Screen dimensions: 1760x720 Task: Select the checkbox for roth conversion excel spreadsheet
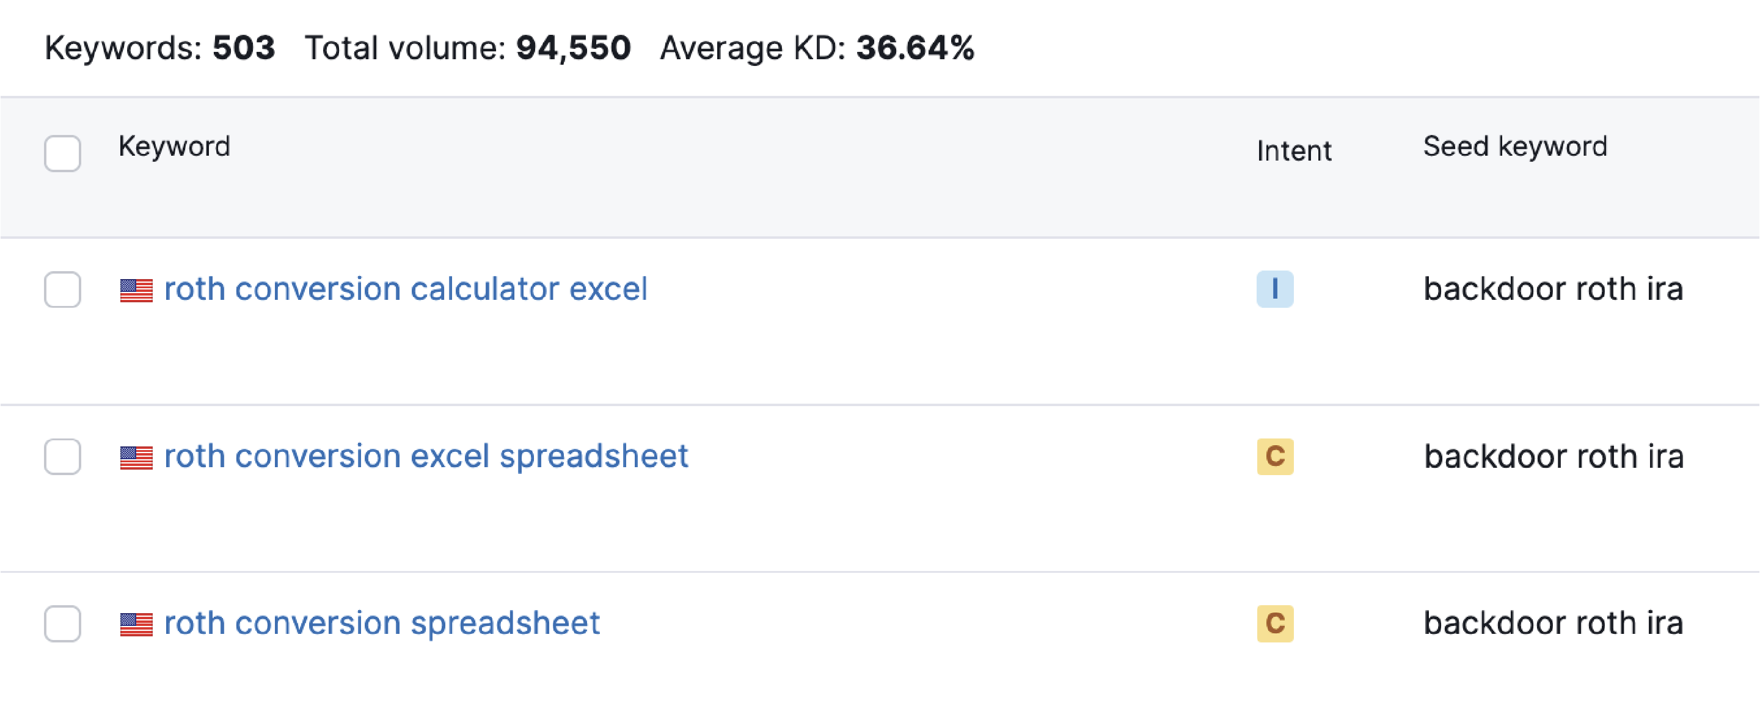pos(62,456)
